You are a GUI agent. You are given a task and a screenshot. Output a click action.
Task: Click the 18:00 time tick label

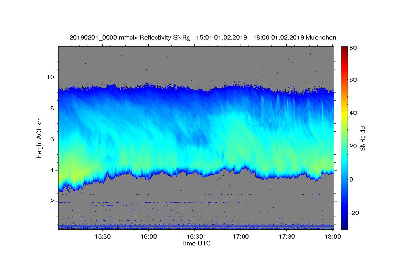pos(333,237)
